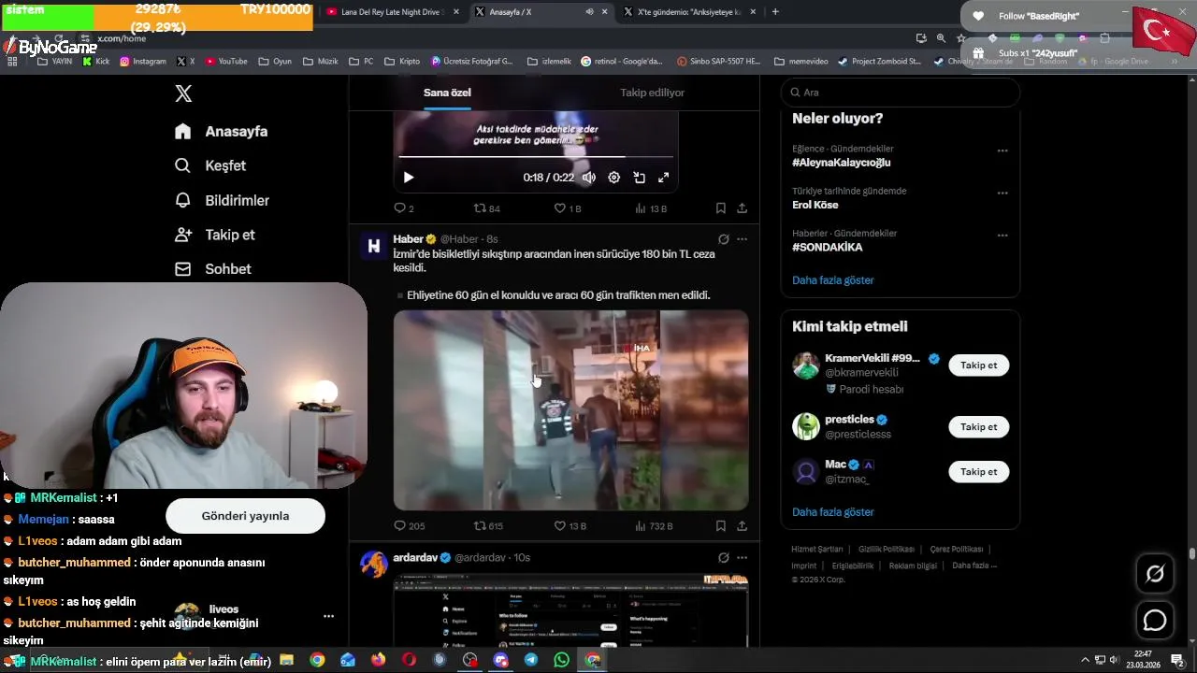Open the X logo home icon

point(183,93)
